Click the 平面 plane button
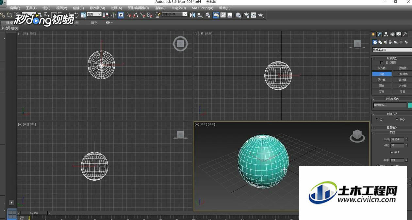This screenshot has height=220, width=412. [x=403, y=92]
